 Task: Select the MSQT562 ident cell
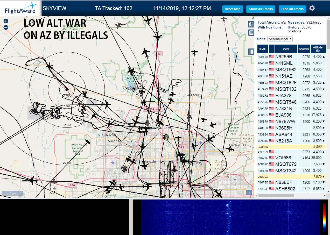click(286, 69)
